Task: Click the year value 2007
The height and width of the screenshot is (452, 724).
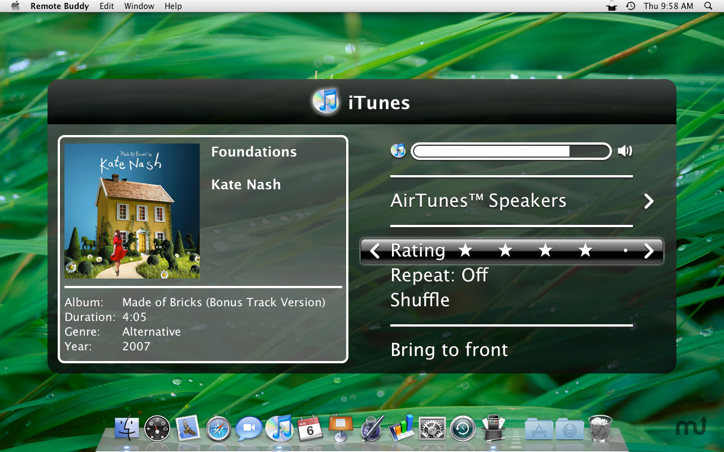Action: [x=136, y=346]
